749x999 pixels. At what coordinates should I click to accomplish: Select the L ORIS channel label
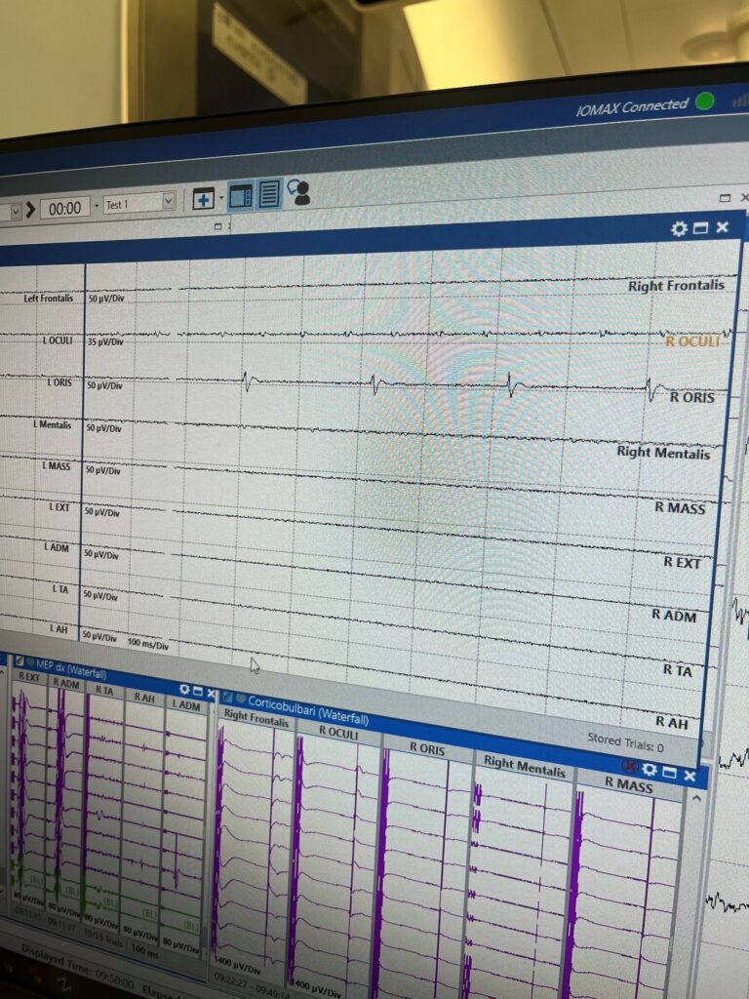(x=59, y=382)
